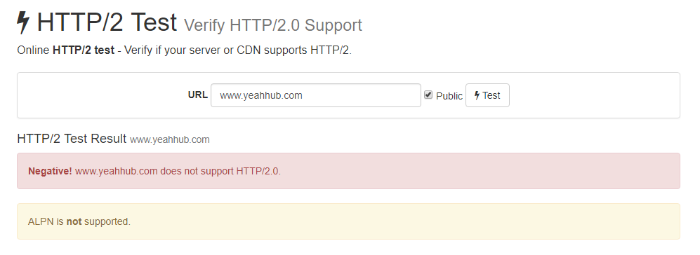Uncheck the Public checkbox
This screenshot has width=700, height=255.
(x=428, y=95)
